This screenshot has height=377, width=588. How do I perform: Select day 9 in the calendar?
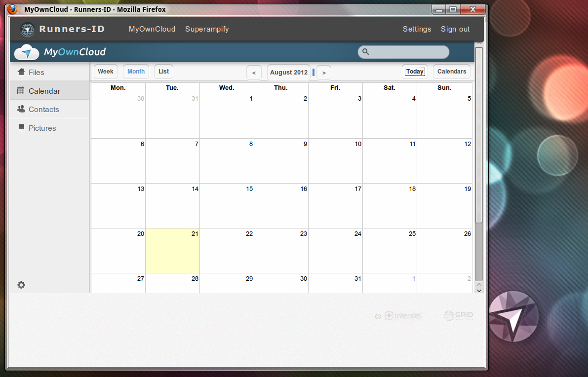coord(281,161)
